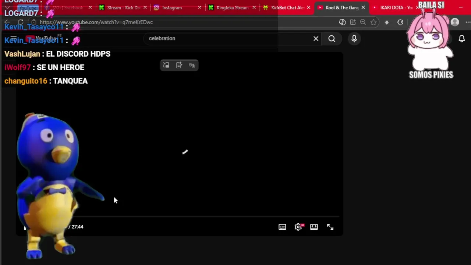Open the KickBot Chat Alerts tab
Screen dimensions: 471x265
pyautogui.click(x=288, y=8)
